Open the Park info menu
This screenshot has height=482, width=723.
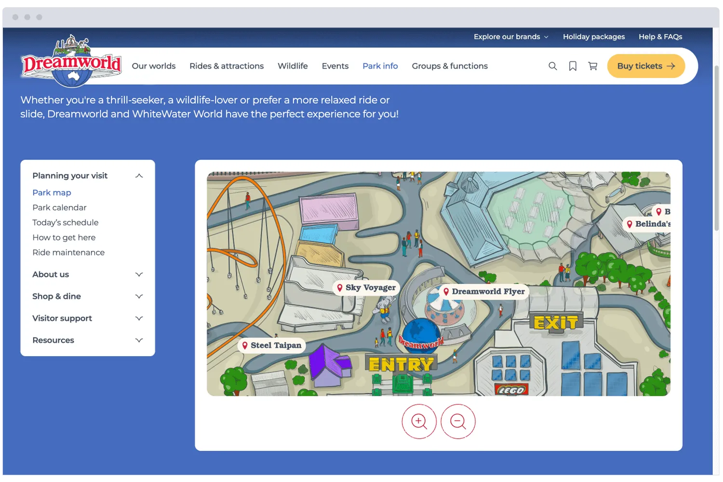point(380,66)
